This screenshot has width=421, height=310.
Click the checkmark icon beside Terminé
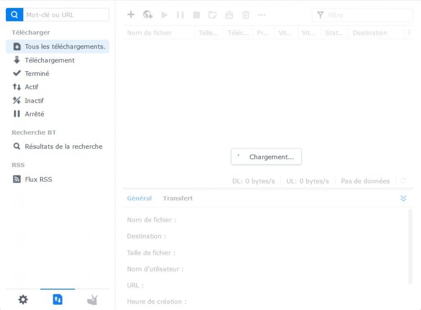click(x=17, y=73)
